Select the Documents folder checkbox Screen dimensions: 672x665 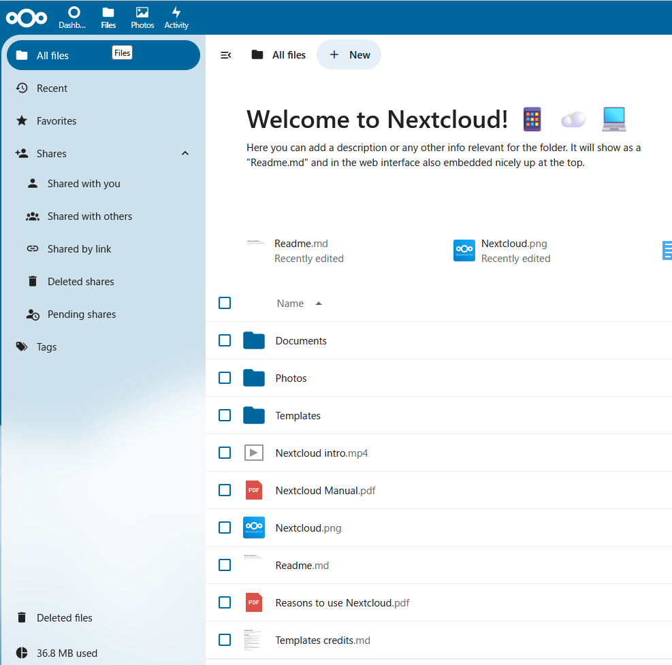[225, 340]
